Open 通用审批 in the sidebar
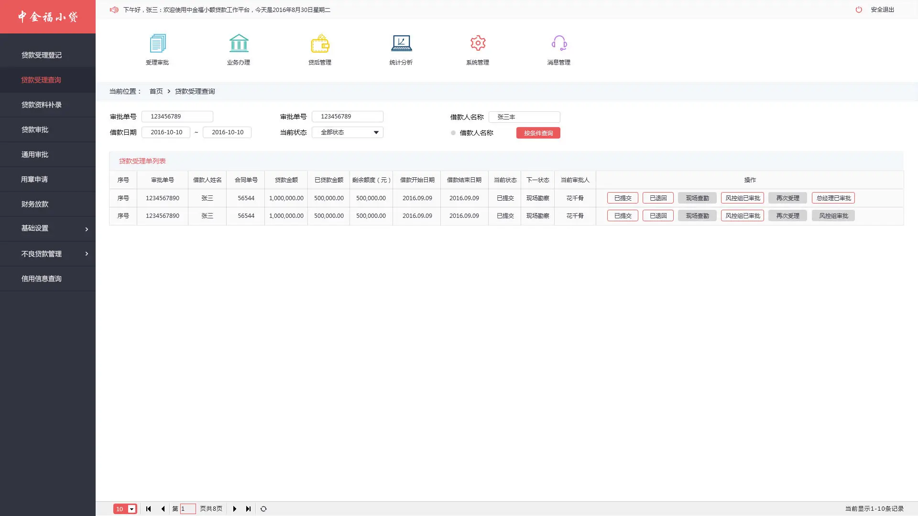 pos(48,154)
